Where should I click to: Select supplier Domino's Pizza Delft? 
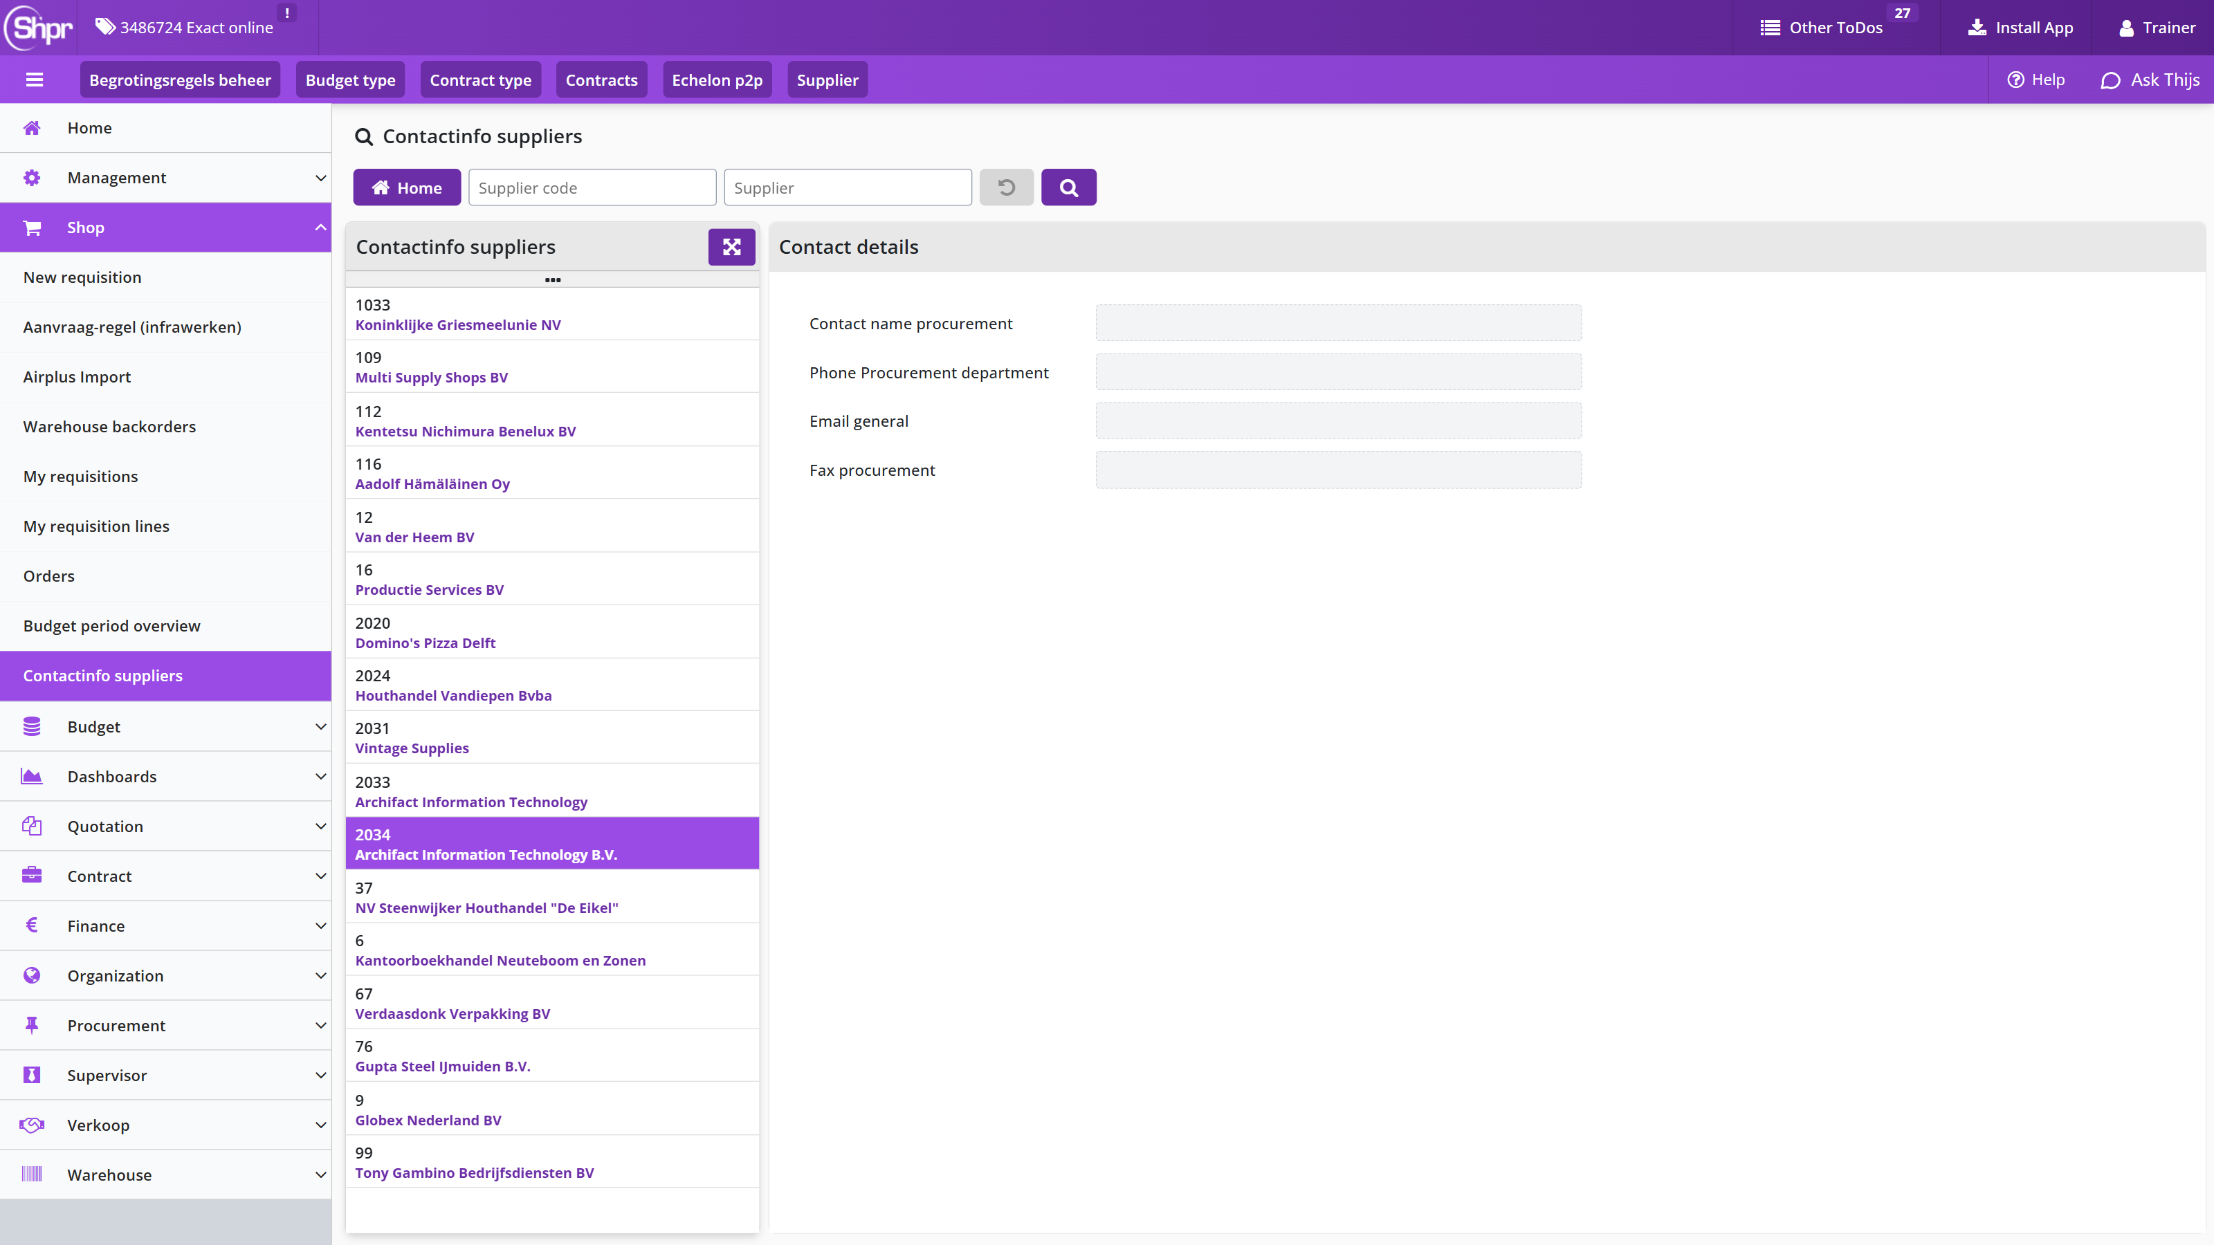pyautogui.click(x=552, y=632)
